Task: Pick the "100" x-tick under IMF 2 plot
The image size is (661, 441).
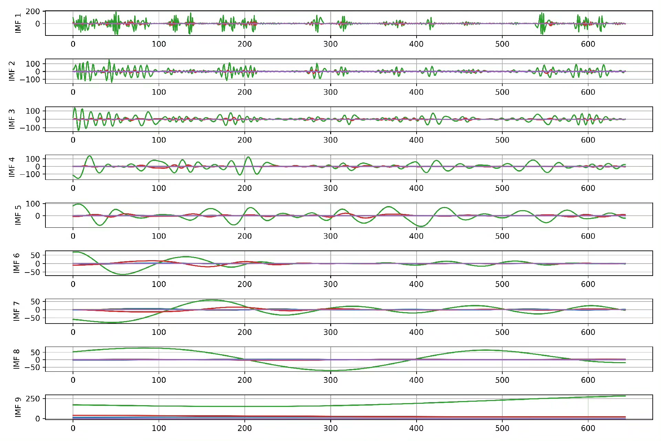Action: click(x=159, y=92)
